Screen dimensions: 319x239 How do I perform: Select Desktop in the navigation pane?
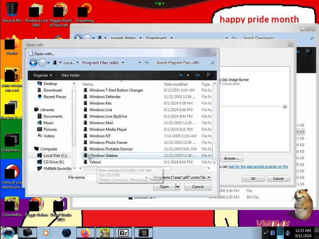point(50,83)
